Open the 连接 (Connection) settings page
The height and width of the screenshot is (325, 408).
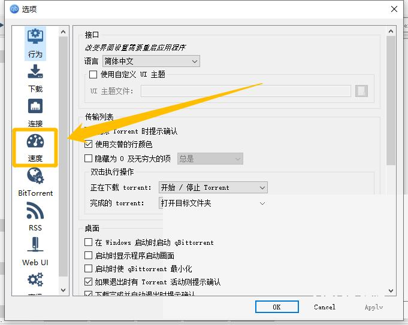click(35, 113)
